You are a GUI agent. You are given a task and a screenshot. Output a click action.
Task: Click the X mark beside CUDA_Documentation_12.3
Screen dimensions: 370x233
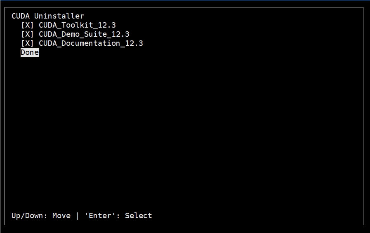[x=27, y=43]
